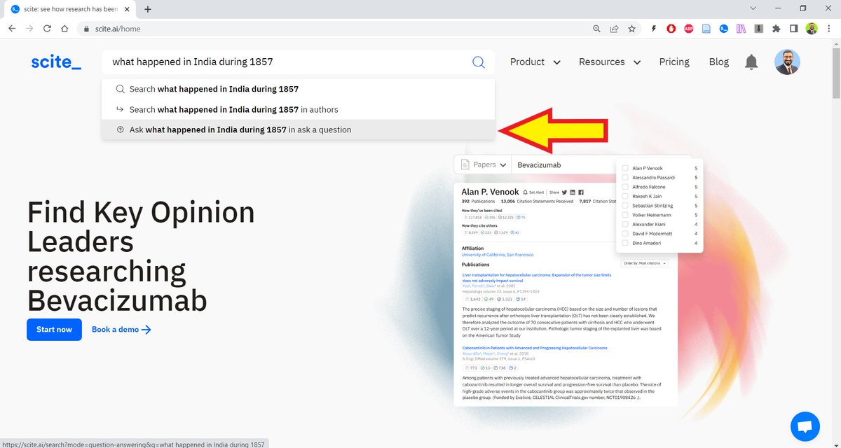Screen dimensions: 841x448
Task: Open the Order By Most citations dropdown
Action: [645, 263]
